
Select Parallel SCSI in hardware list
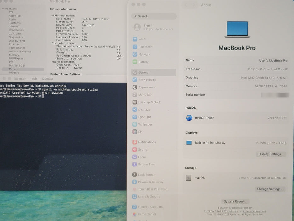[x=17, y=65]
